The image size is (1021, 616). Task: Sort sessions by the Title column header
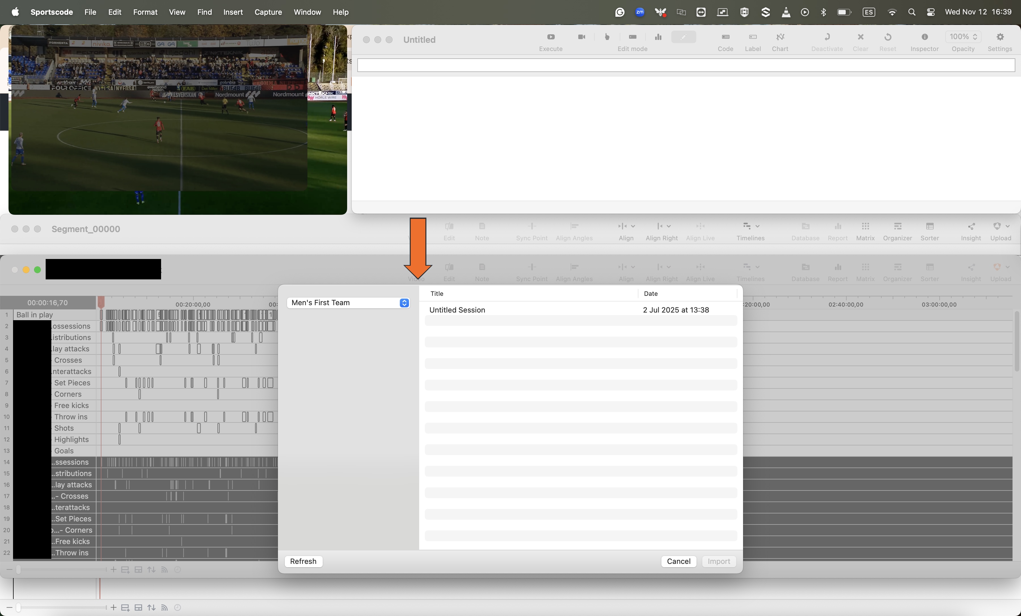(437, 294)
